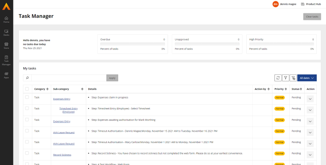Click Pending status on Record Sickness row
Screen dimensions: 326x165
pos(296,153)
